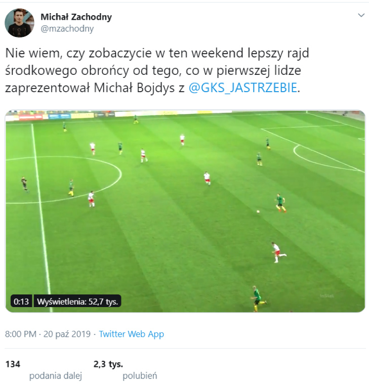The width and height of the screenshot is (369, 384).
Task: Open the @mzachodny handle link
Action: (x=67, y=29)
